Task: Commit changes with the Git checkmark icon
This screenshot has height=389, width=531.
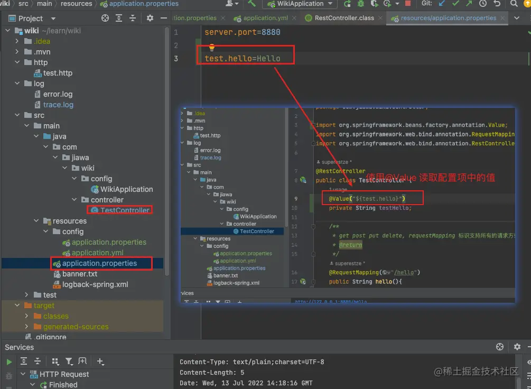Action: click(x=456, y=4)
